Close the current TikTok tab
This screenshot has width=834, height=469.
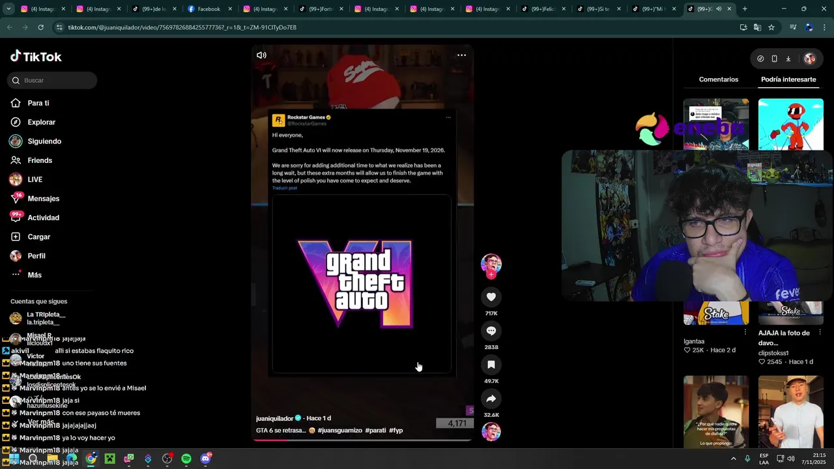[x=730, y=9]
